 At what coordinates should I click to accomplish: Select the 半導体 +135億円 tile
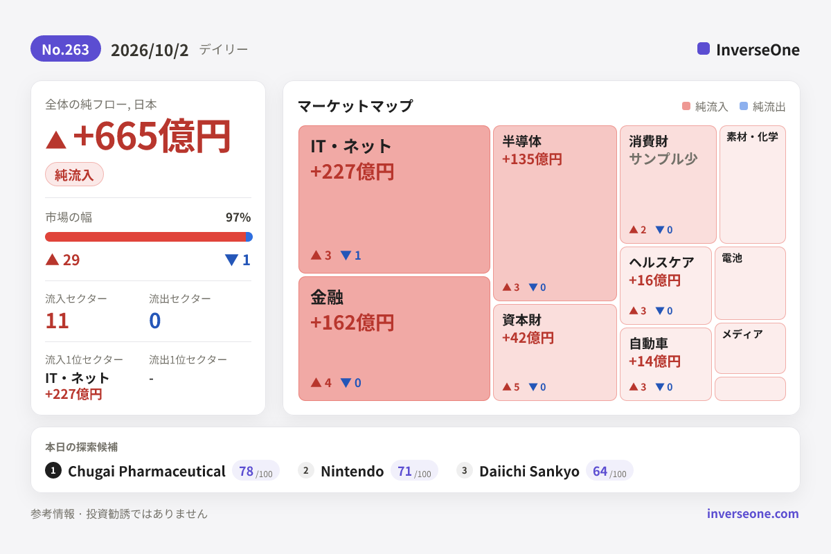click(555, 213)
